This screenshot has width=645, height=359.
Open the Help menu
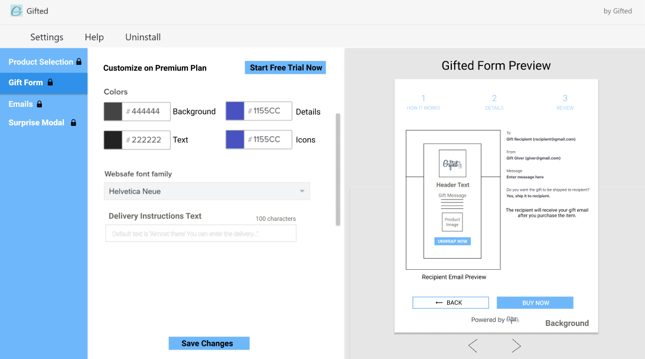coord(94,37)
